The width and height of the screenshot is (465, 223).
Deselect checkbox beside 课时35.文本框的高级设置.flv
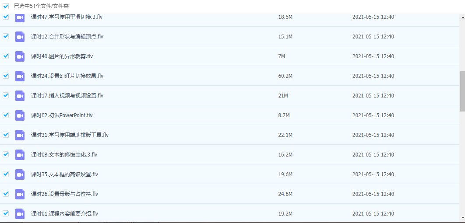[6, 174]
